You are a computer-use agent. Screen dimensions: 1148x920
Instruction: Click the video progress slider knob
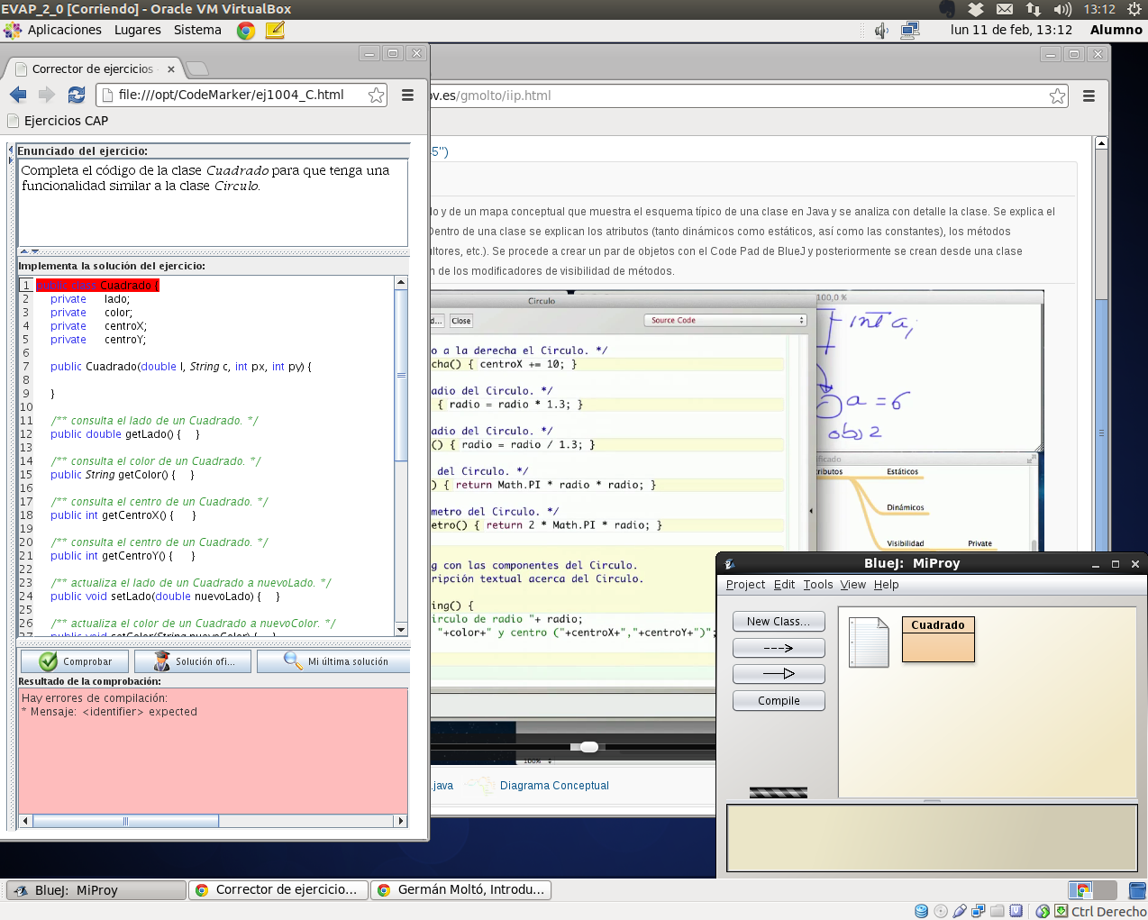(588, 747)
